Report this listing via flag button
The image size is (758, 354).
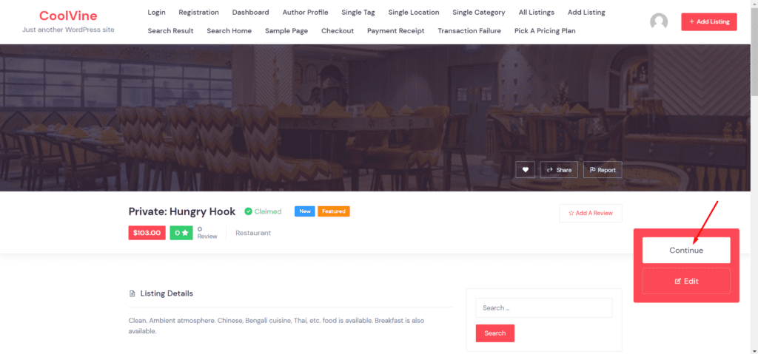tap(603, 169)
